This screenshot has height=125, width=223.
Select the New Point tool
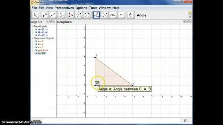45,15
